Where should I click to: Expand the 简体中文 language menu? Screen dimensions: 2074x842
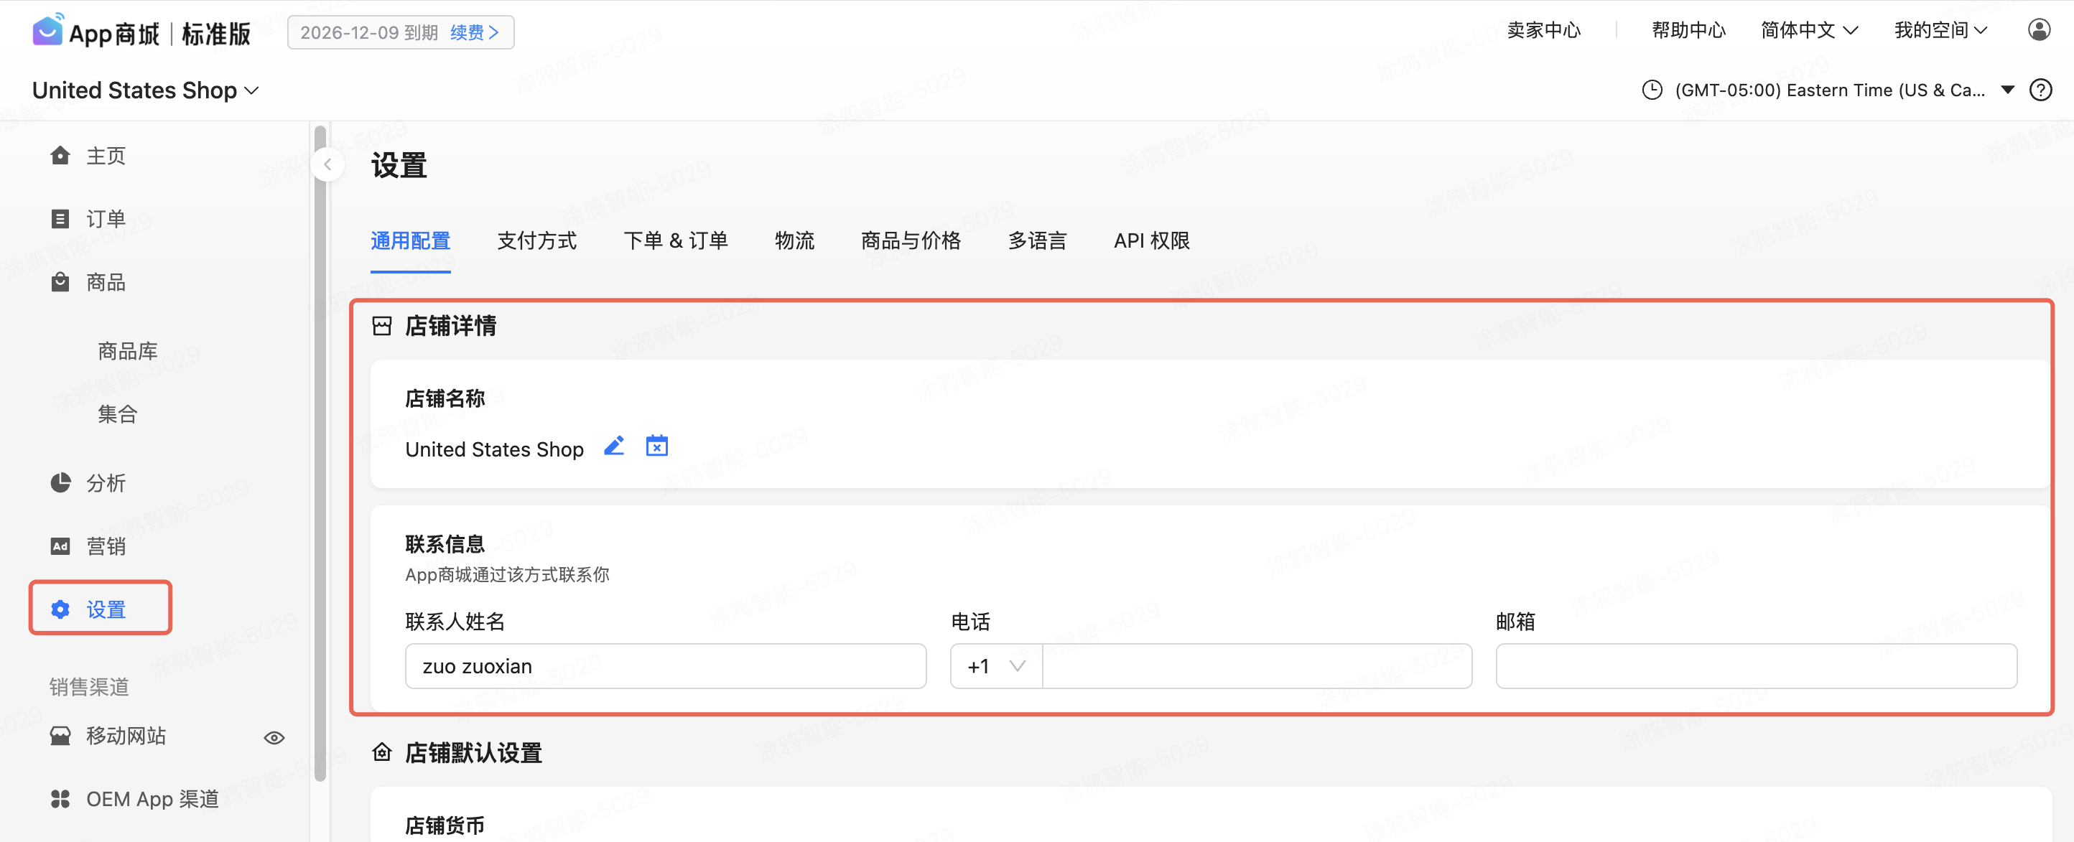coord(1808,31)
